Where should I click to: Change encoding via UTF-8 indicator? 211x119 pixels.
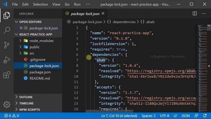(x=165, y=116)
